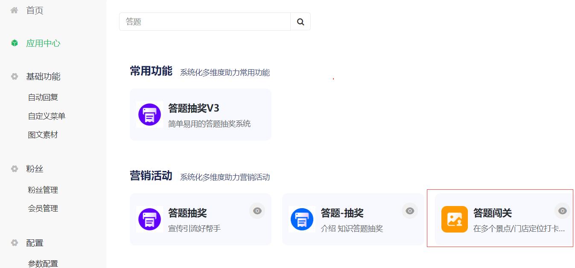Click the text 简单易用的答题抽奖系统
Screen dimensions: 575x268
[x=209, y=124]
